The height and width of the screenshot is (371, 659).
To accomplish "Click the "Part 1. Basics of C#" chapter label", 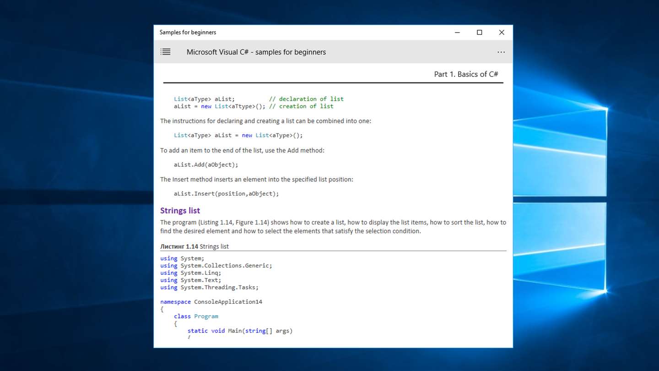I will coord(466,74).
